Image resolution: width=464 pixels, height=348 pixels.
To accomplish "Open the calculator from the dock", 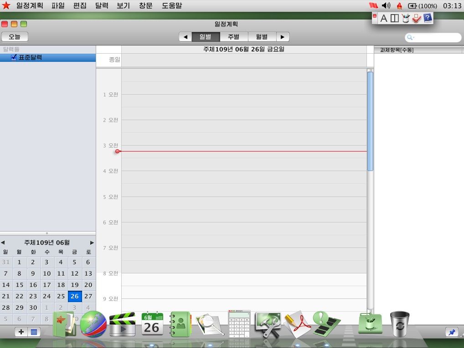I will pyautogui.click(x=239, y=324).
